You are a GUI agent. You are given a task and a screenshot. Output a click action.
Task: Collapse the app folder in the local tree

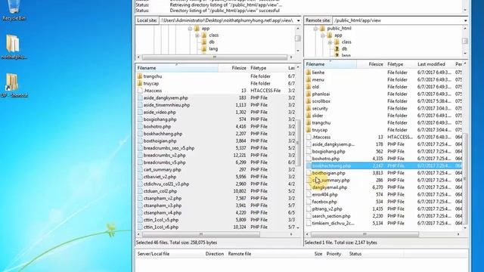190,29
